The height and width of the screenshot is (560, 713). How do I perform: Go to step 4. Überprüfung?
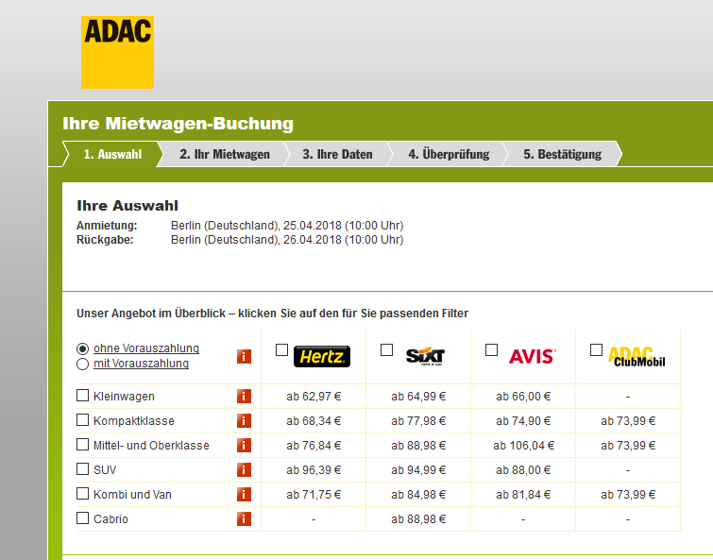pyautogui.click(x=449, y=154)
